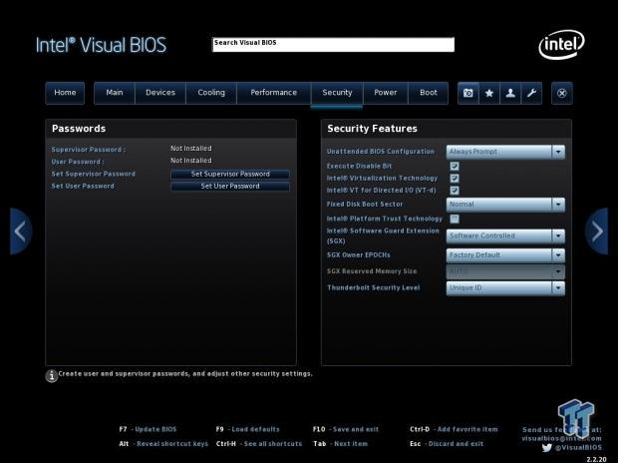The width and height of the screenshot is (618, 463).
Task: Click the user profile icon
Action: tap(510, 93)
